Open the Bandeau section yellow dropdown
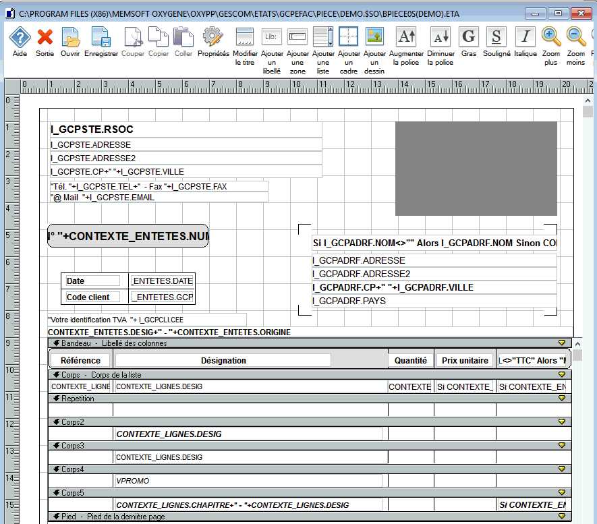 pyautogui.click(x=562, y=343)
